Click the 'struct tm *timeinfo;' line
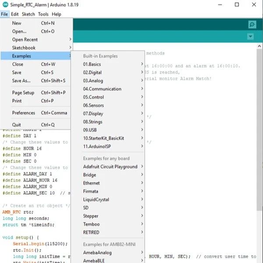263x263 pixels. (28, 225)
